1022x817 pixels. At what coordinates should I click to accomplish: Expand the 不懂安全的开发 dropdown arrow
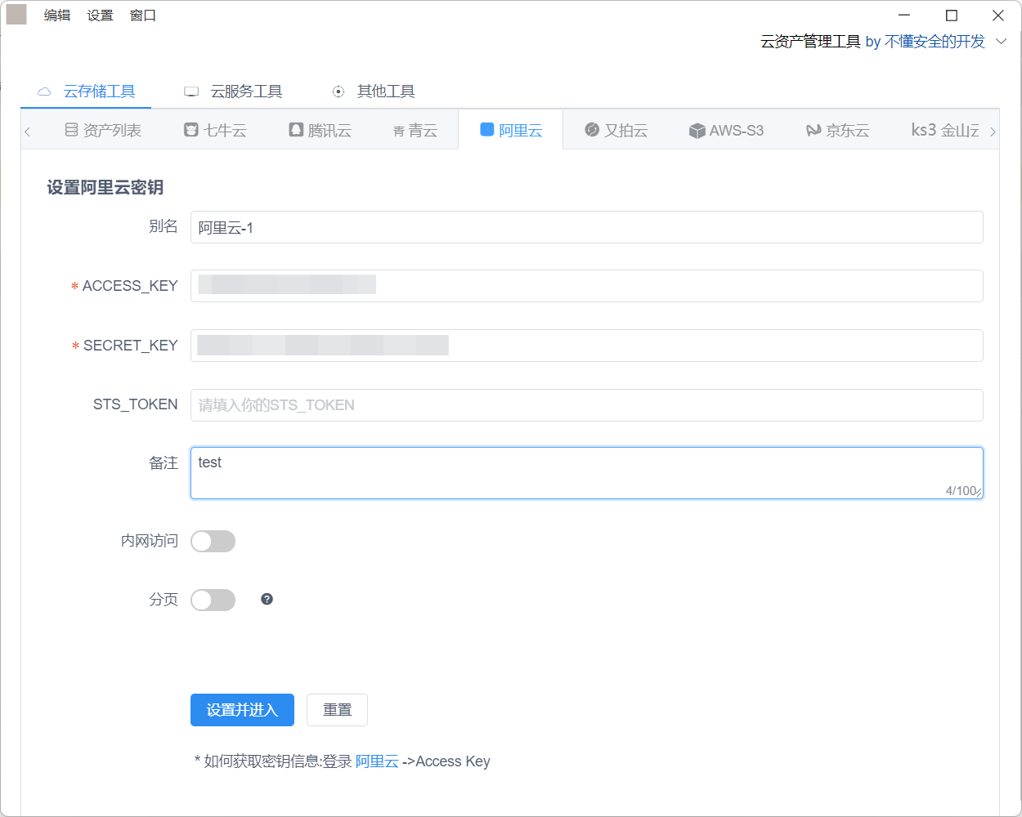[1001, 42]
